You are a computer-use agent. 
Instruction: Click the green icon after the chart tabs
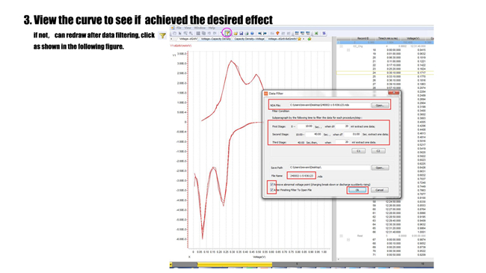pos(309,39)
